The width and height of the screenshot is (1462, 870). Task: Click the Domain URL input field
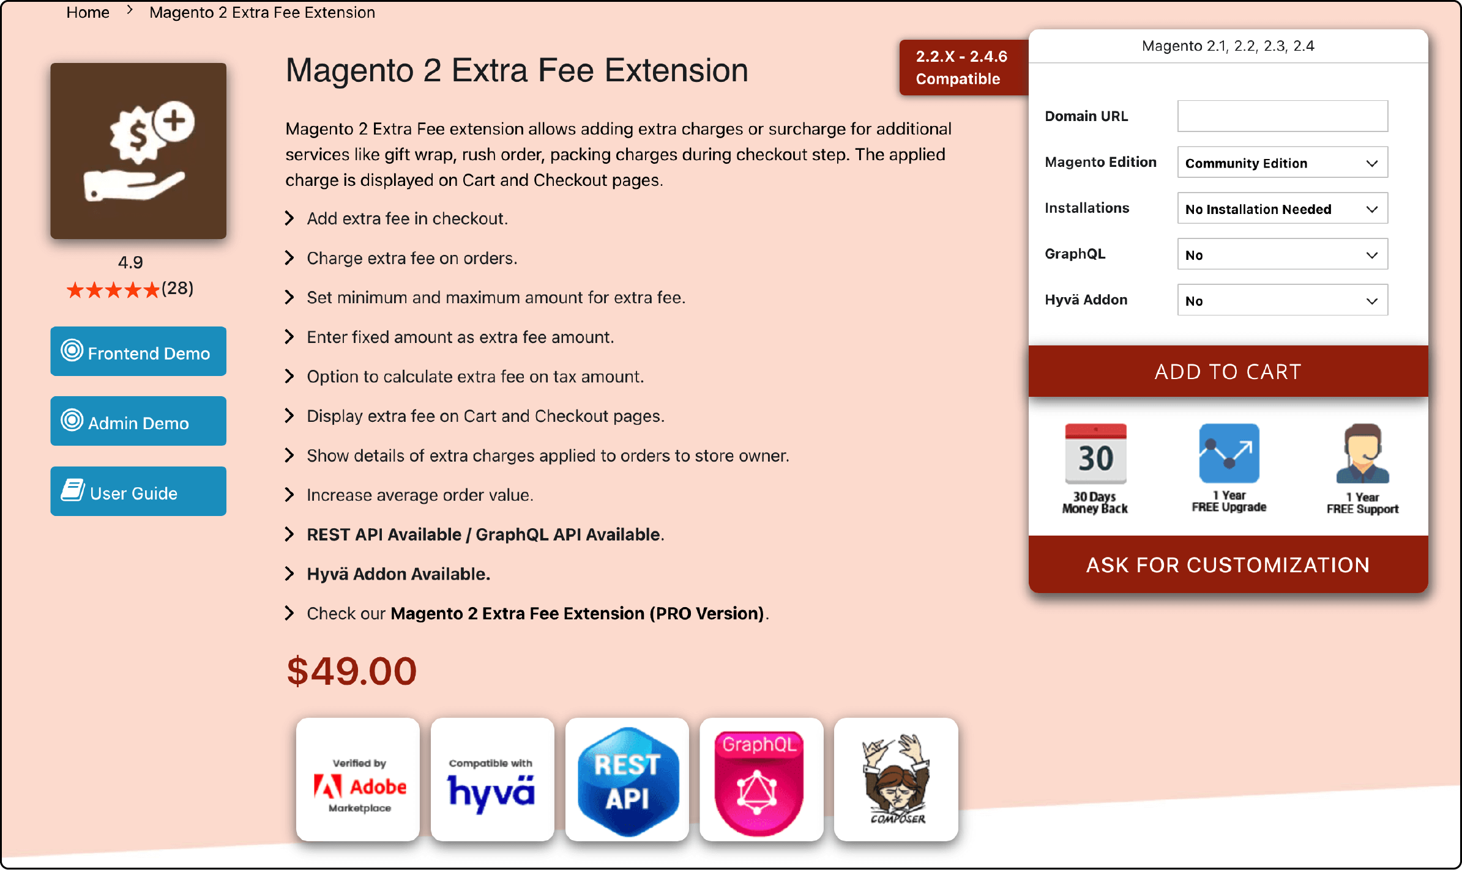pos(1283,116)
